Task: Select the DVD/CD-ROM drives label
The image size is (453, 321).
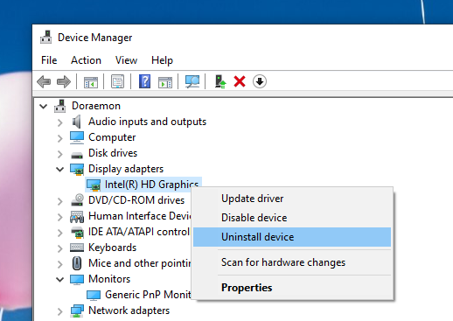Action: (x=136, y=200)
